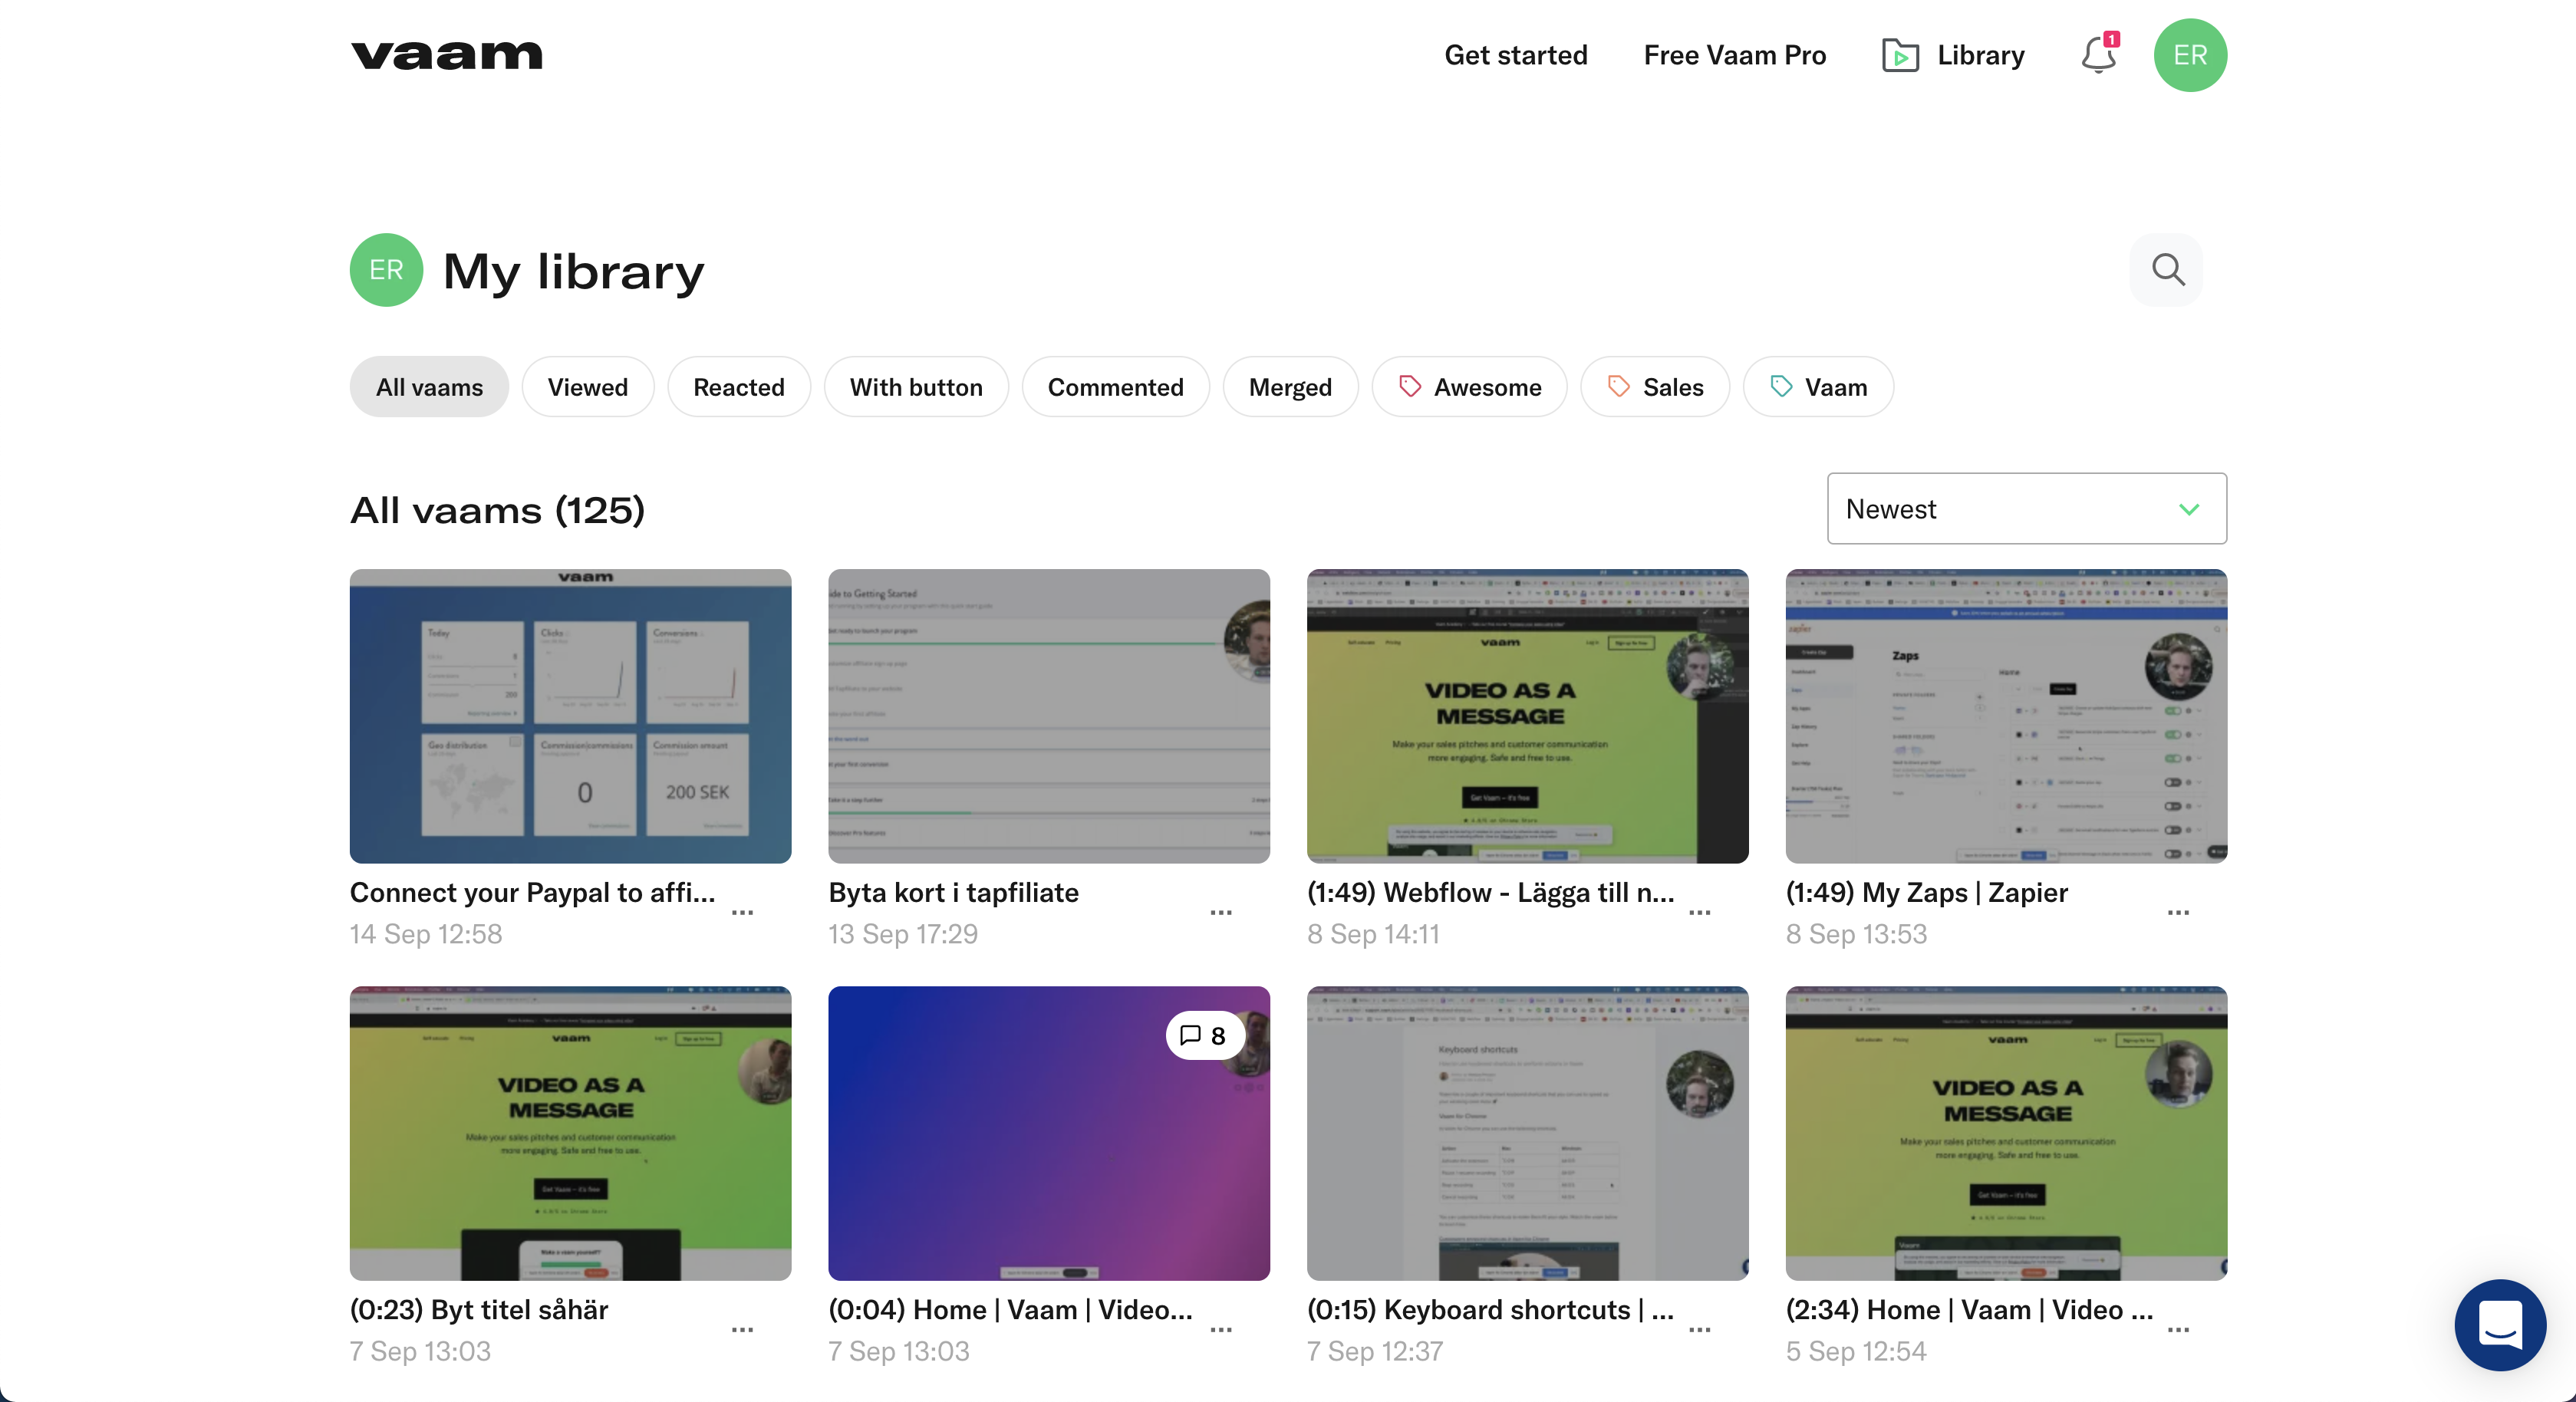Open options for Connect your Paypal vaam

click(x=742, y=912)
